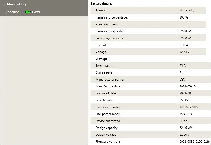Screen dimensions: 211x145
Task: Click the '11.10 V' design voltage value
Action: [x=184, y=135]
